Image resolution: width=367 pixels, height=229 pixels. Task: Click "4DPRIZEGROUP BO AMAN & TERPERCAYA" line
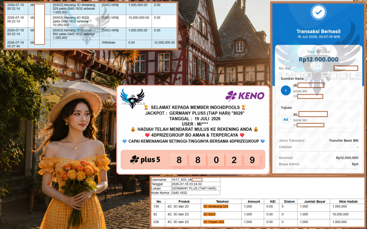195,135
